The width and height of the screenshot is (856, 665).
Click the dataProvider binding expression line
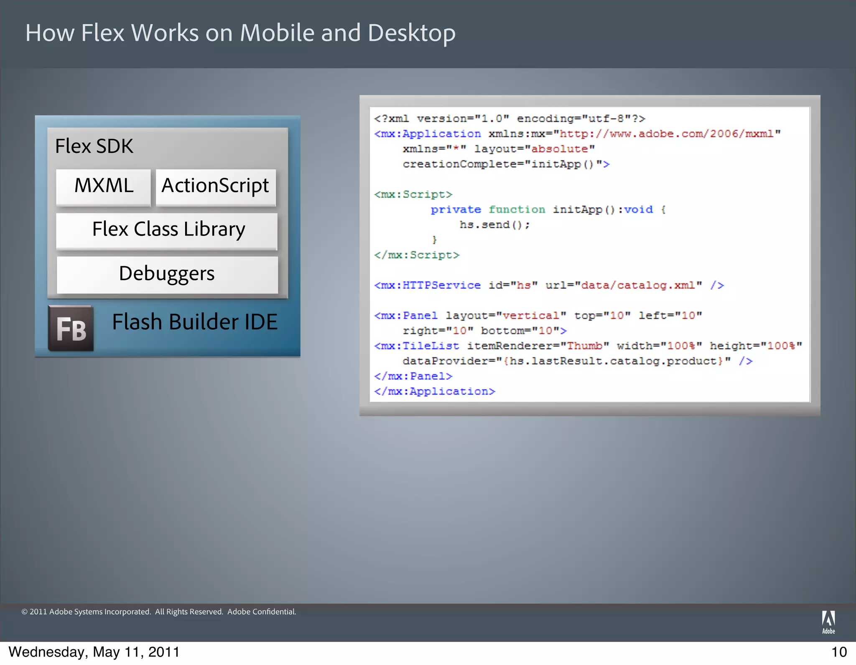pos(578,361)
